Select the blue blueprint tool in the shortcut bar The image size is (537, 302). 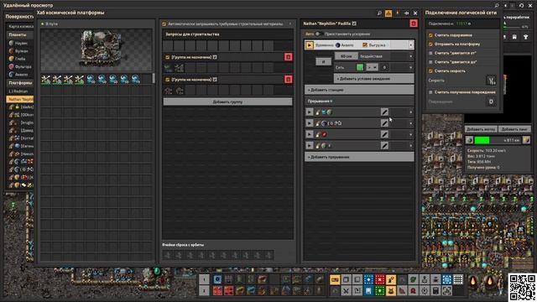pos(368,279)
